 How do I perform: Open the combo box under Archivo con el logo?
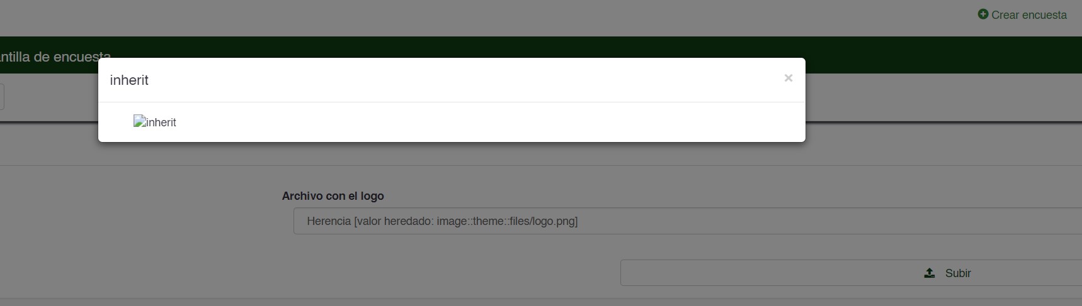[688, 221]
